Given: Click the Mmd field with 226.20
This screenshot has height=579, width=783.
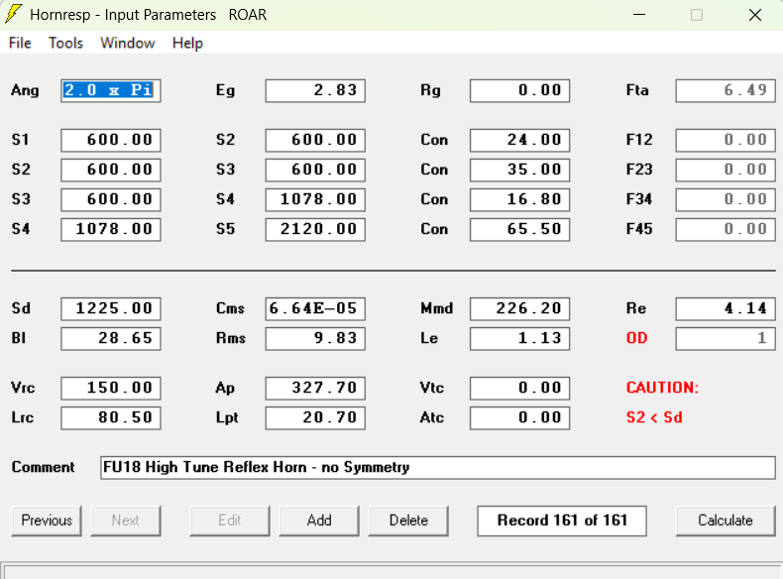Looking at the screenshot, I should coord(519,308).
